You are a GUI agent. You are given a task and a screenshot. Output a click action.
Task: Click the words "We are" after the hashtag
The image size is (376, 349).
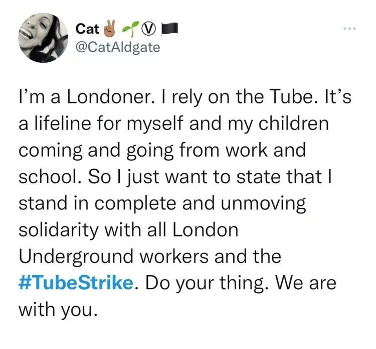(x=306, y=283)
